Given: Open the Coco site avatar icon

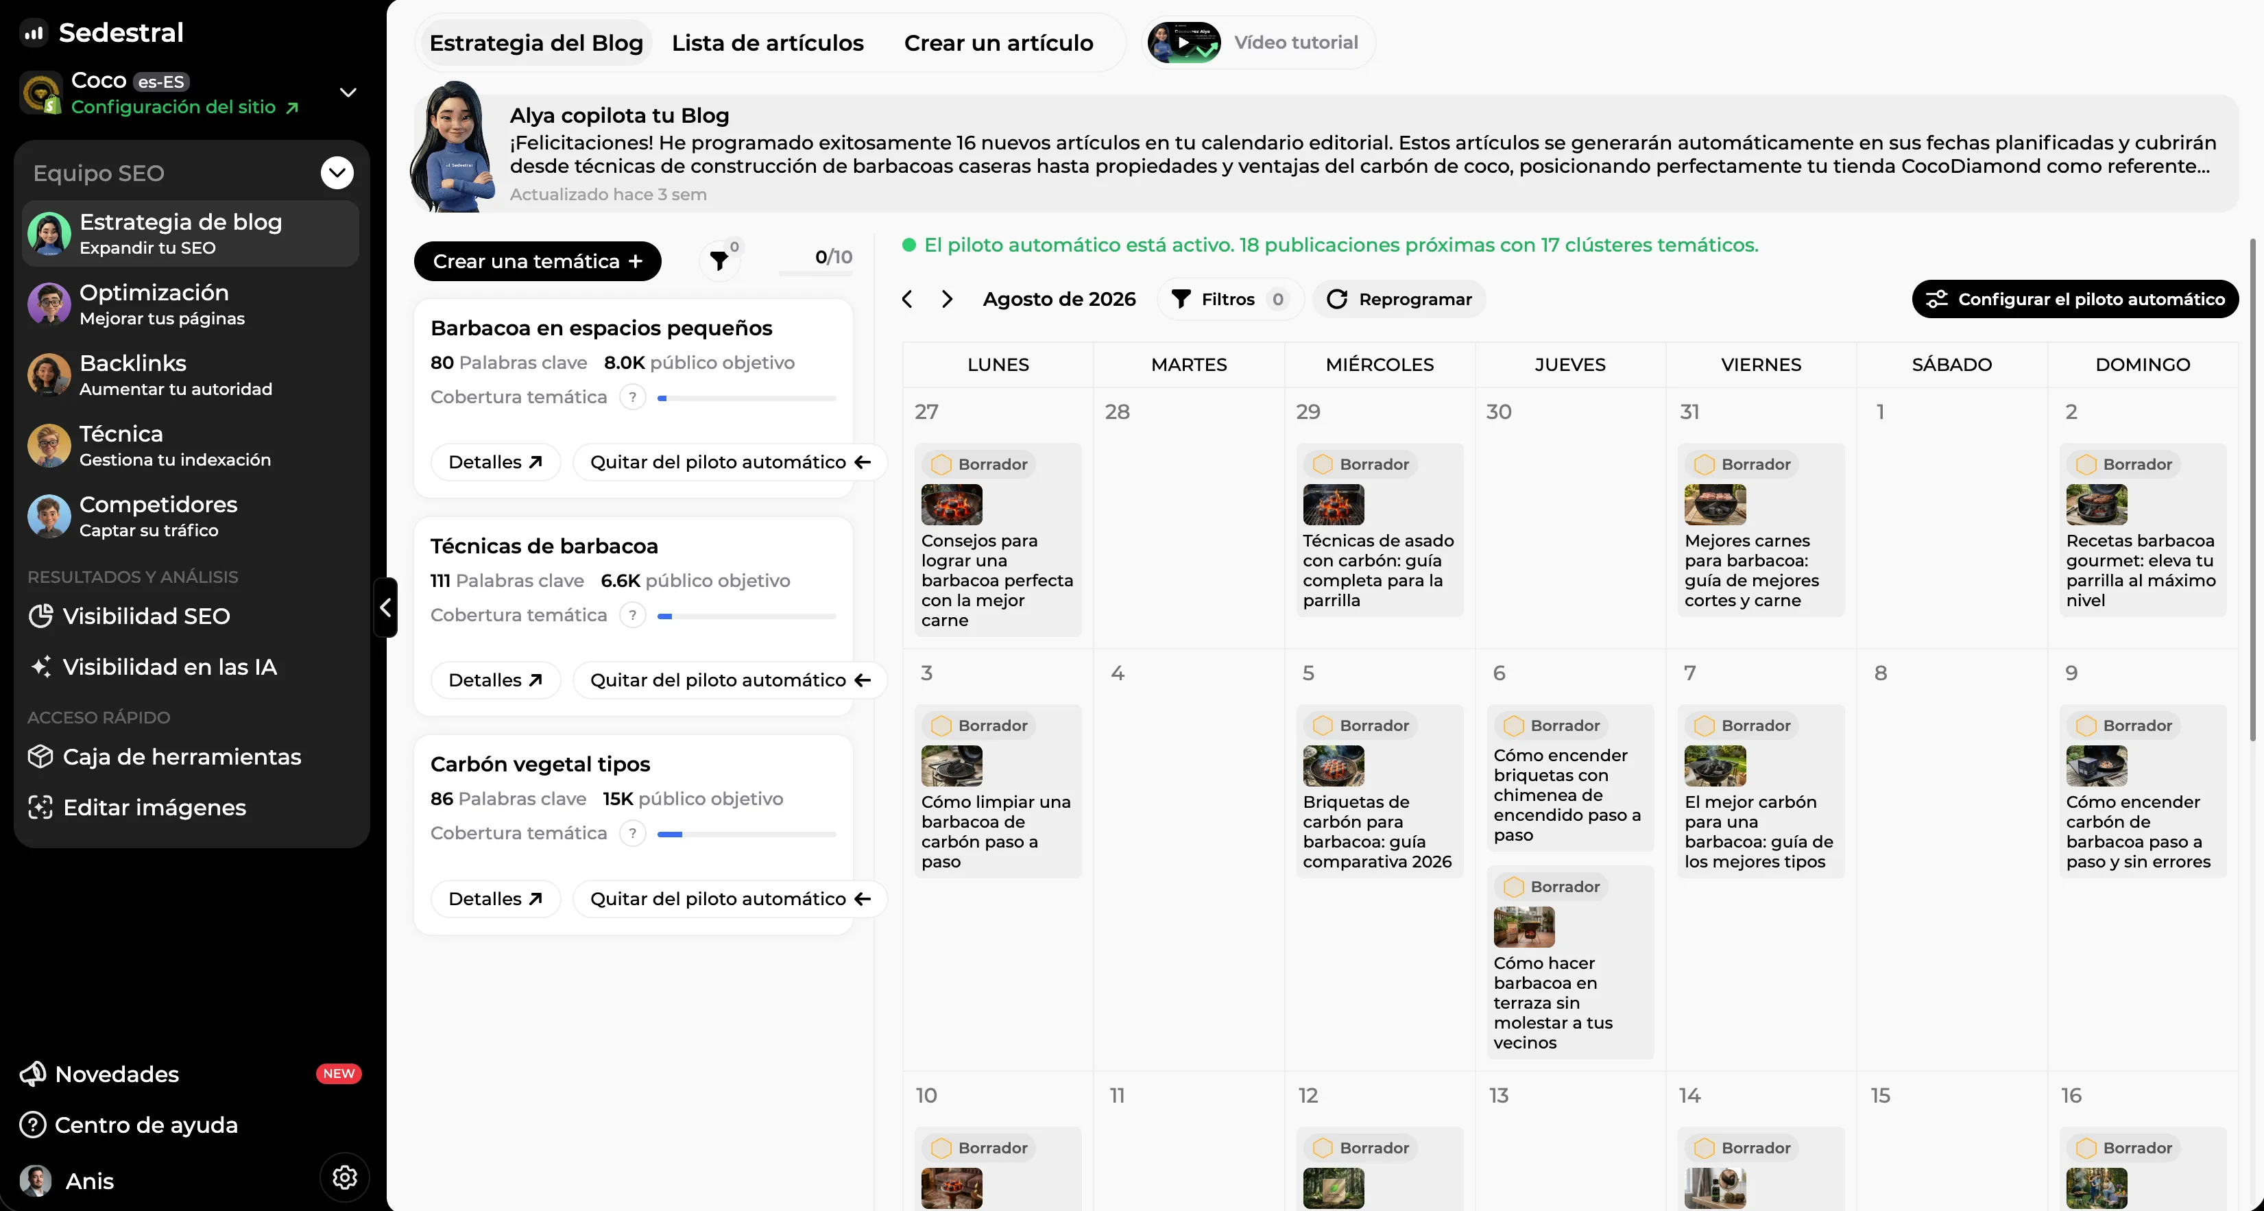Looking at the screenshot, I should tap(41, 93).
